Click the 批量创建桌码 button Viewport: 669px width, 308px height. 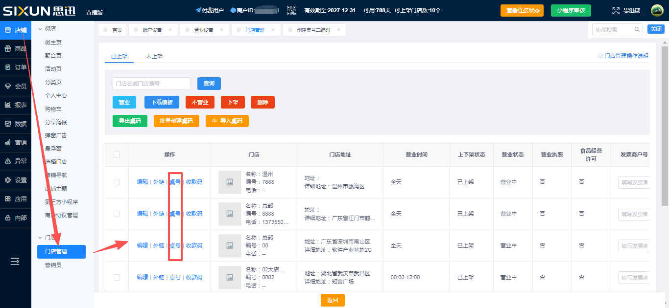[x=176, y=121]
